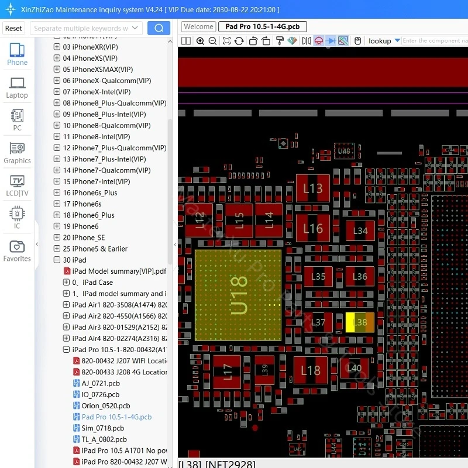Click the zoom in magnifier icon
Image resolution: width=468 pixels, height=468 pixels.
201,41
